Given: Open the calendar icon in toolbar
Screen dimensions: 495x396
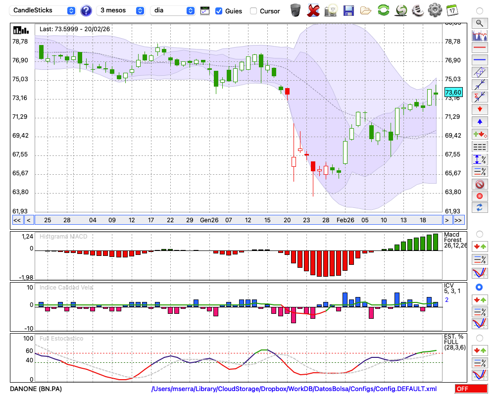Looking at the screenshot, I should (x=452, y=10).
